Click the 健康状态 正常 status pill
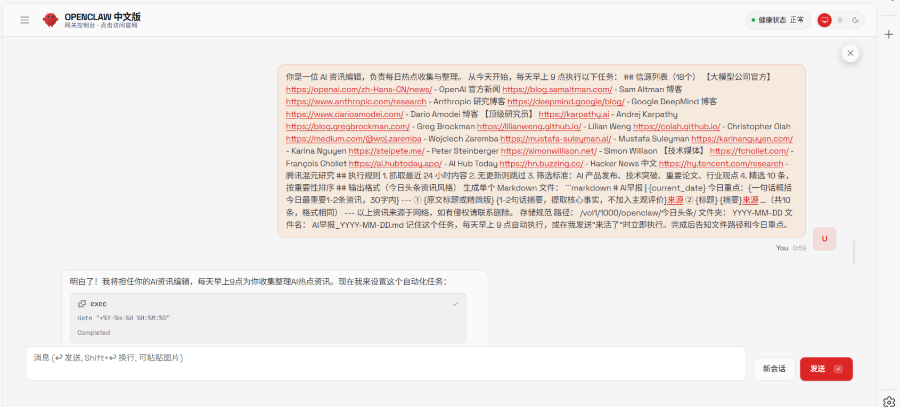Image resolution: width=900 pixels, height=407 pixels. 778,20
